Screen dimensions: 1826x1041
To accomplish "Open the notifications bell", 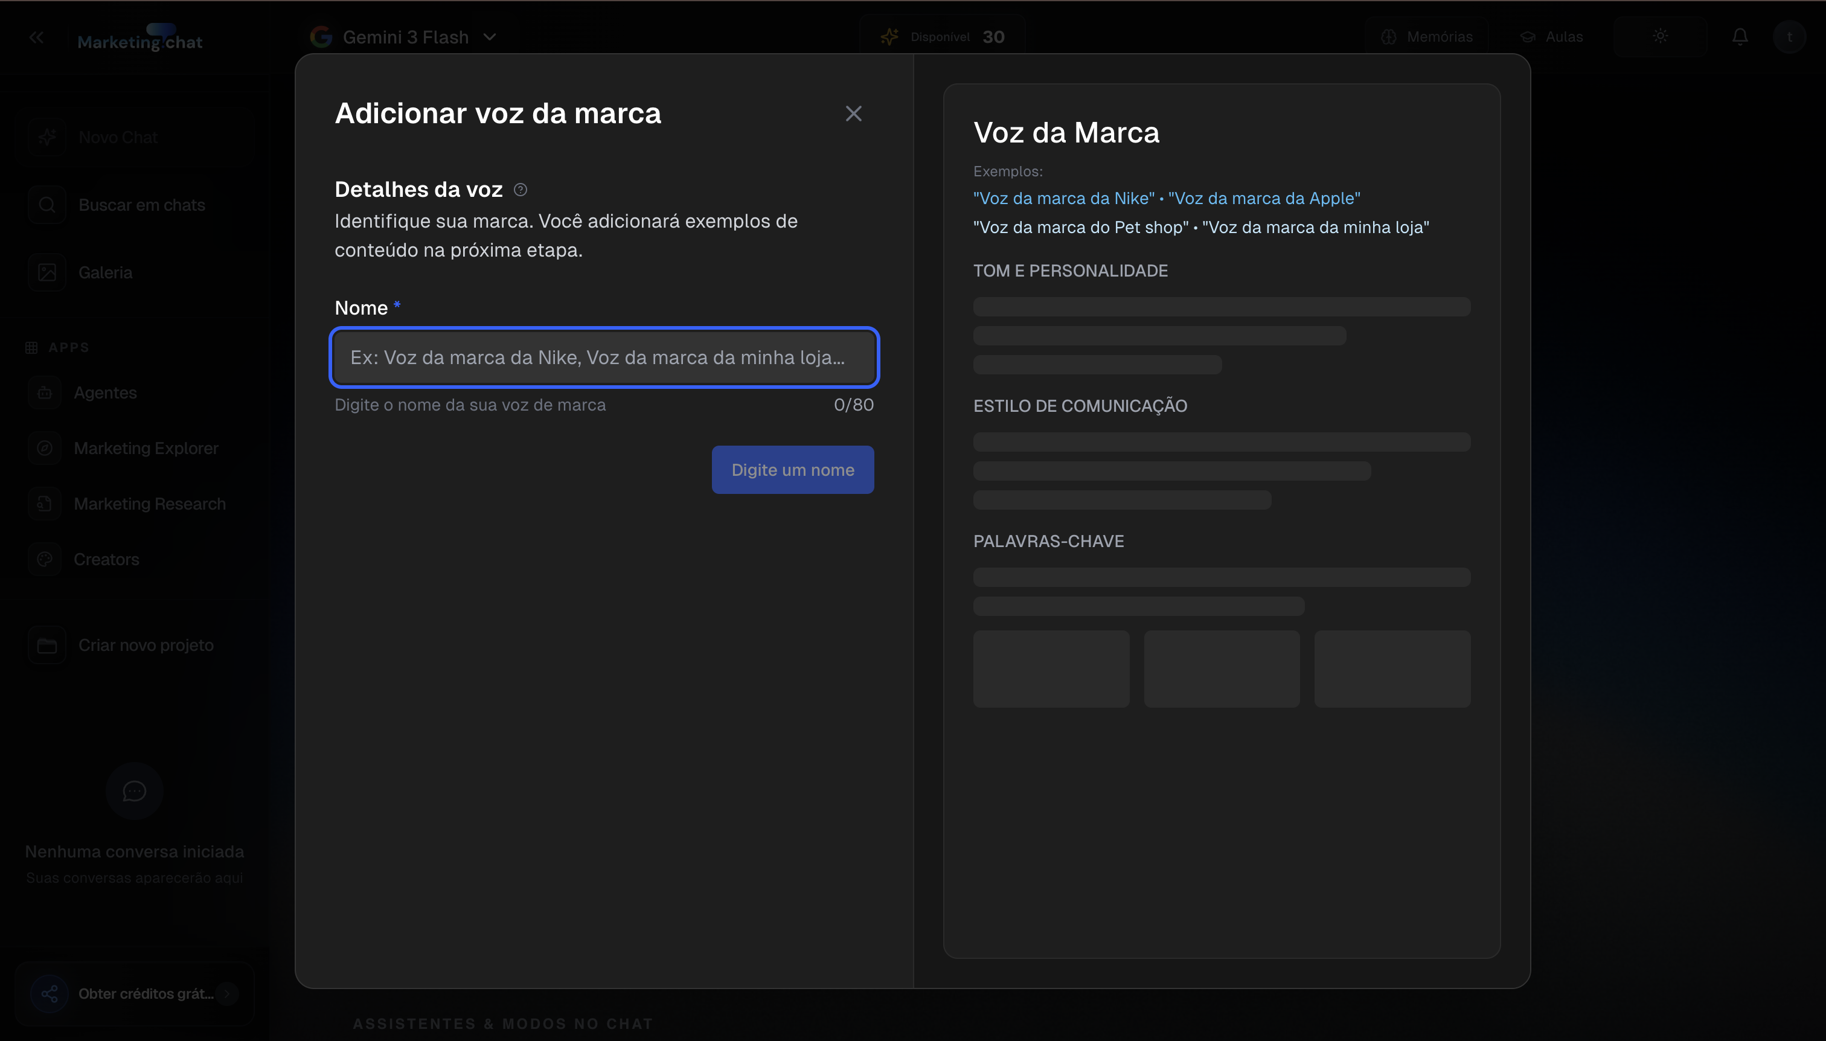I will click(x=1740, y=36).
